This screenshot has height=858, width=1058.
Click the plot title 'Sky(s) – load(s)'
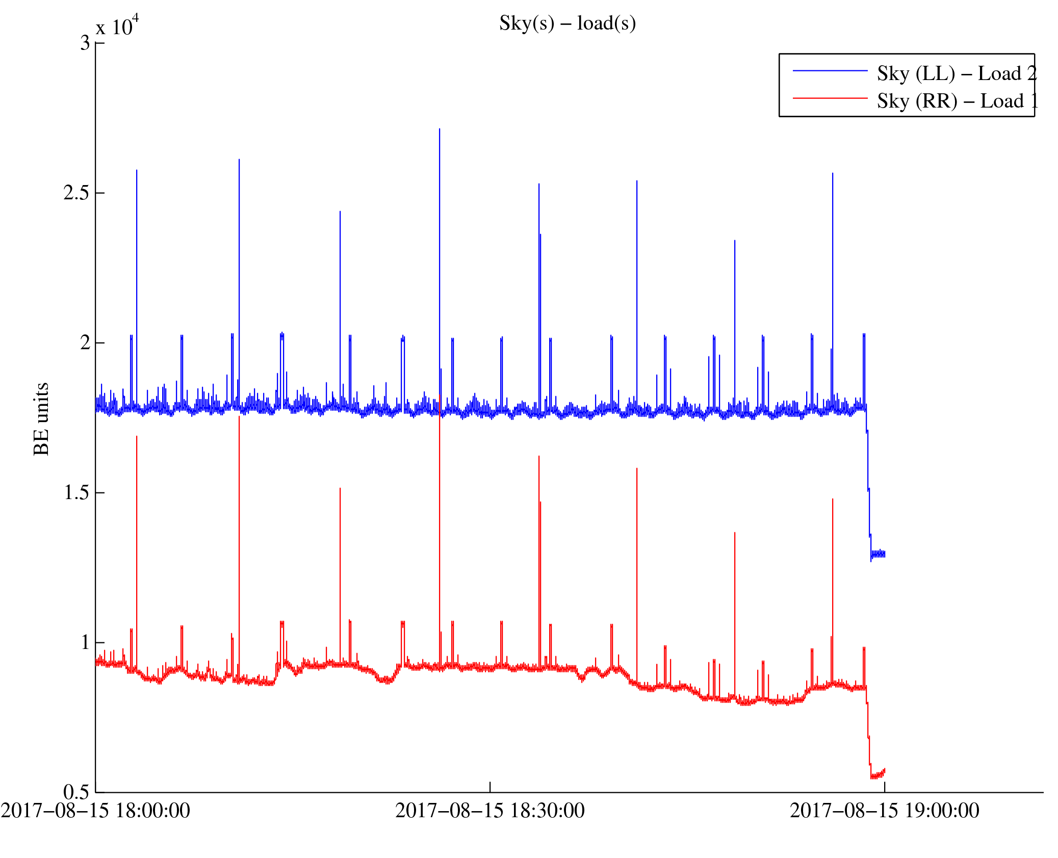click(x=567, y=23)
